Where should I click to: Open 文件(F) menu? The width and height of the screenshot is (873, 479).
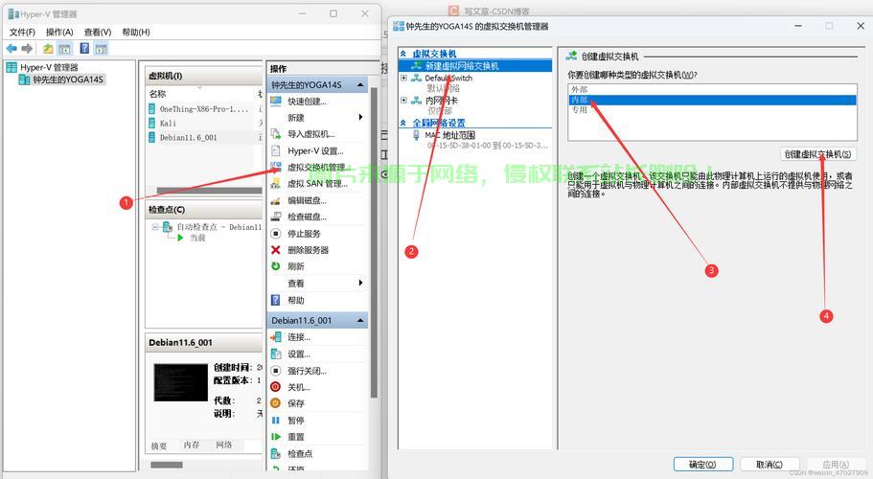(x=22, y=32)
